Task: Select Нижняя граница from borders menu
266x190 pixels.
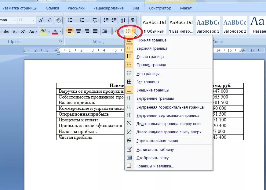Action: 169,40
